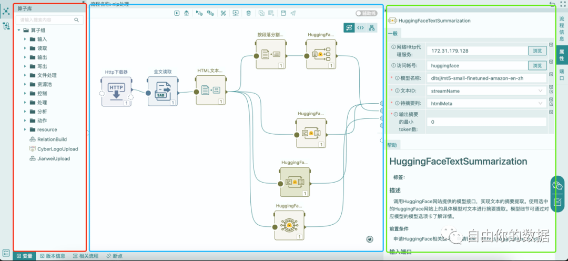Collapse the 算子组 root folder
Viewport: 568px width, 261px height.
pyautogui.click(x=18, y=31)
